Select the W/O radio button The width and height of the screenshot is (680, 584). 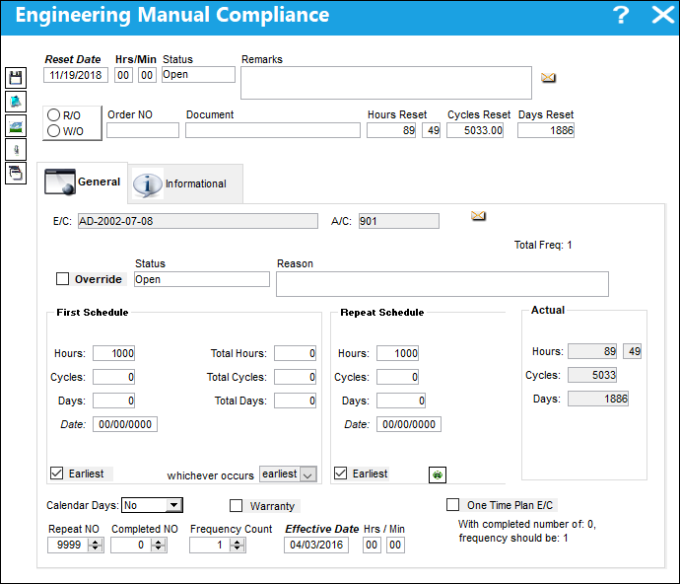[x=53, y=130]
